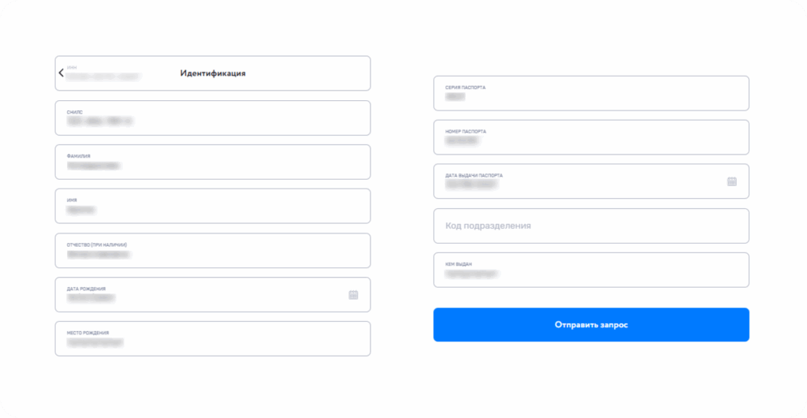Screen dimensions: 807x418
Task: Click the small Кем выдан caption label
Action: tap(459, 264)
